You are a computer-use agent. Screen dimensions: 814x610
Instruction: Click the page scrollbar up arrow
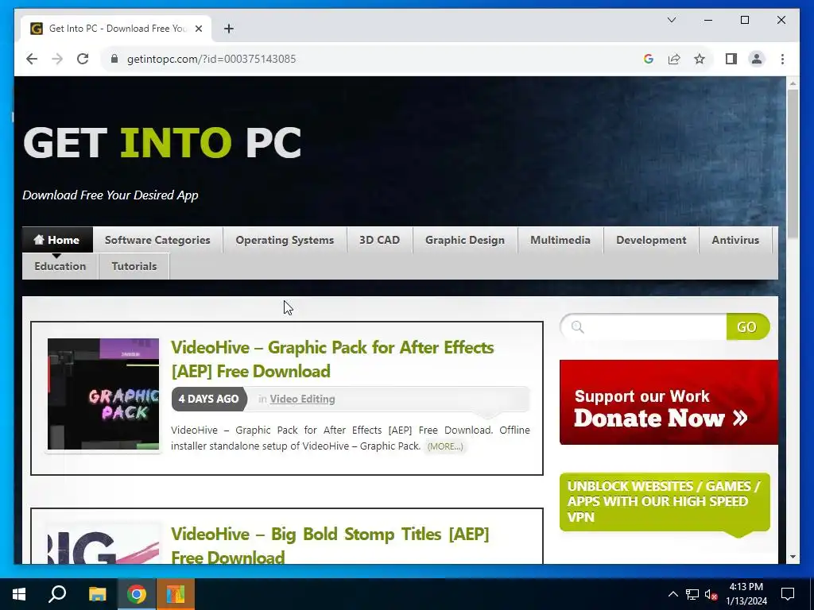793,83
